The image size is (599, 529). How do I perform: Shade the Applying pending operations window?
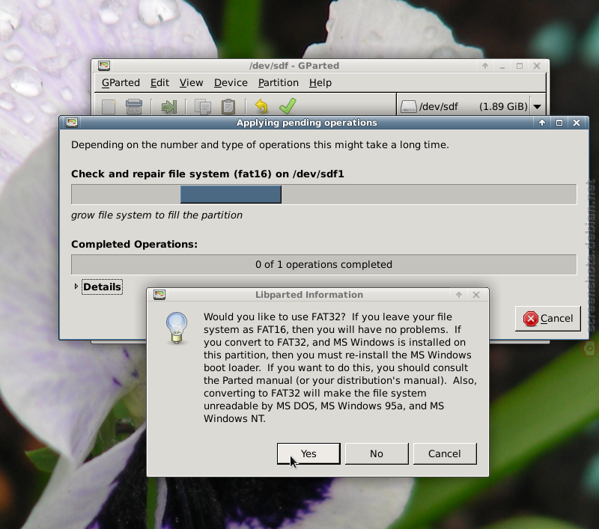click(541, 123)
